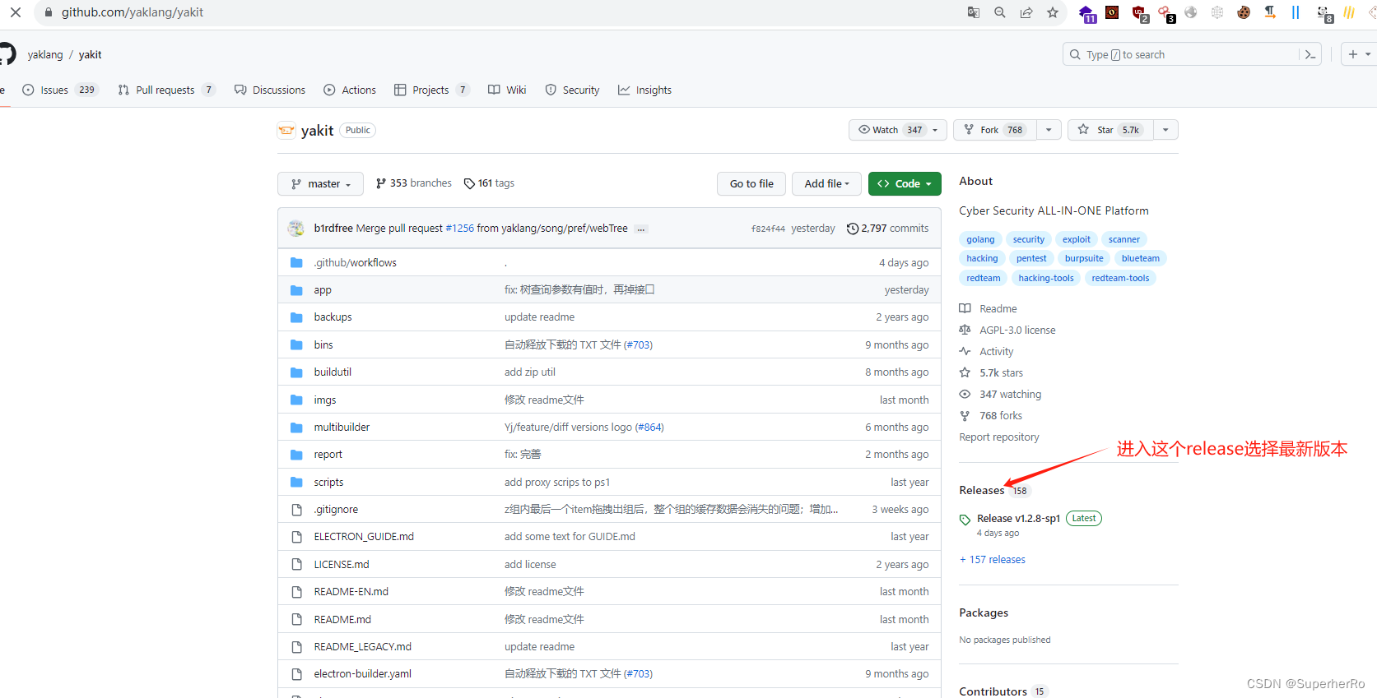This screenshot has height=698, width=1377.
Task: Open the Discussions tab
Action: click(x=270, y=90)
